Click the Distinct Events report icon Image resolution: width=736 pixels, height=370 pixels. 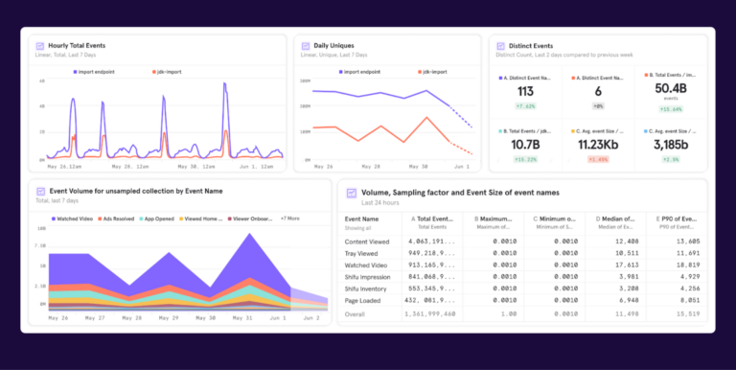click(501, 46)
